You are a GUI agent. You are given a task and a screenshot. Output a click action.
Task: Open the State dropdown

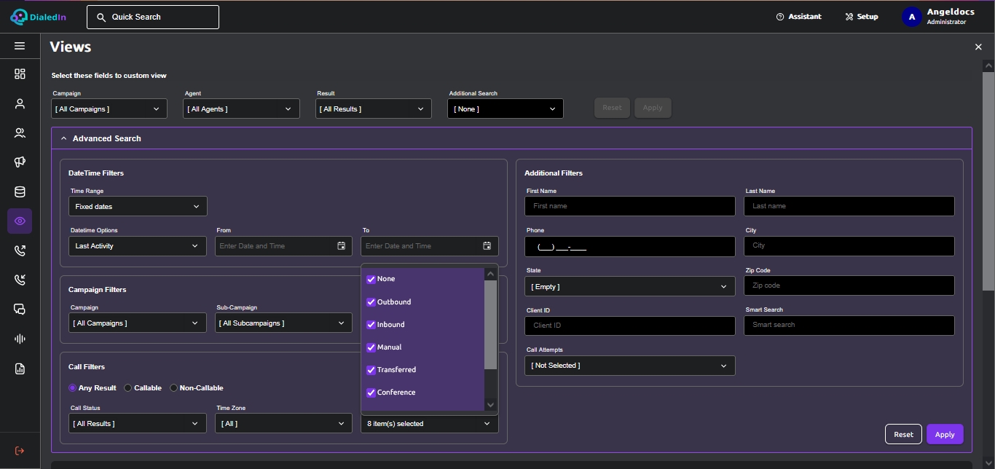pos(630,286)
